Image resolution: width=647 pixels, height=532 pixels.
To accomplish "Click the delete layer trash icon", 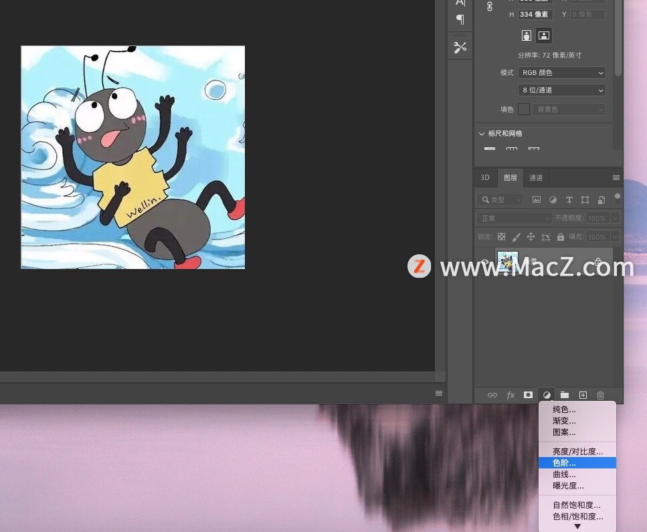I will click(600, 395).
